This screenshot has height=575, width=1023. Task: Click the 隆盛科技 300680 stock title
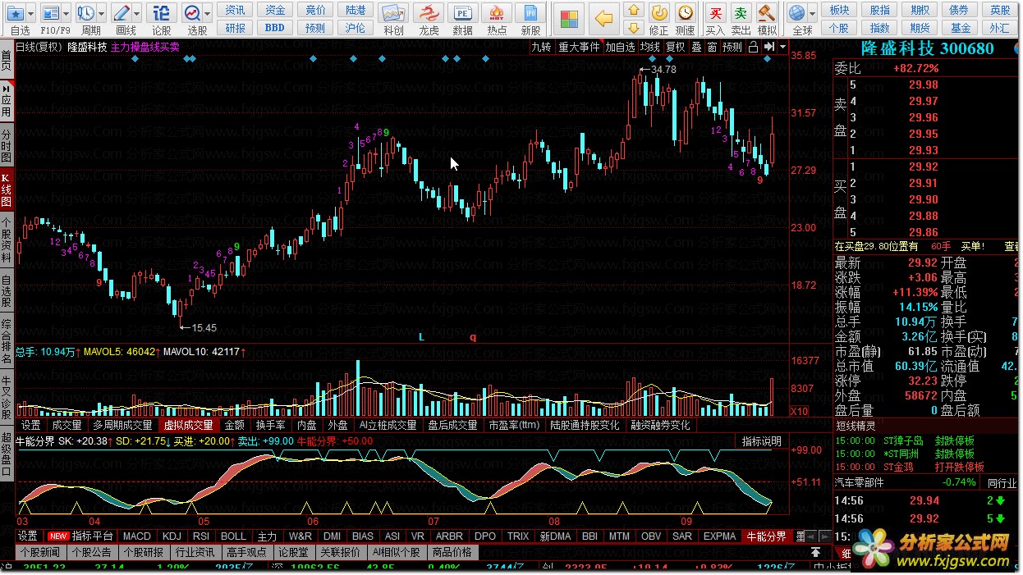coord(927,48)
